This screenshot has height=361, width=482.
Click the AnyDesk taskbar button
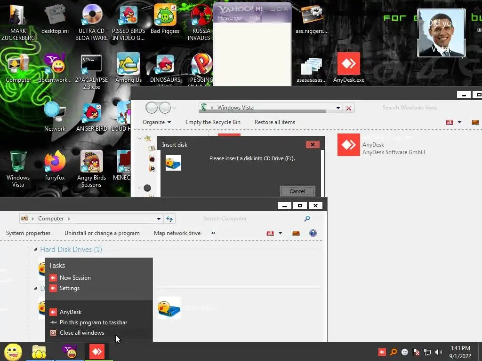(x=97, y=352)
